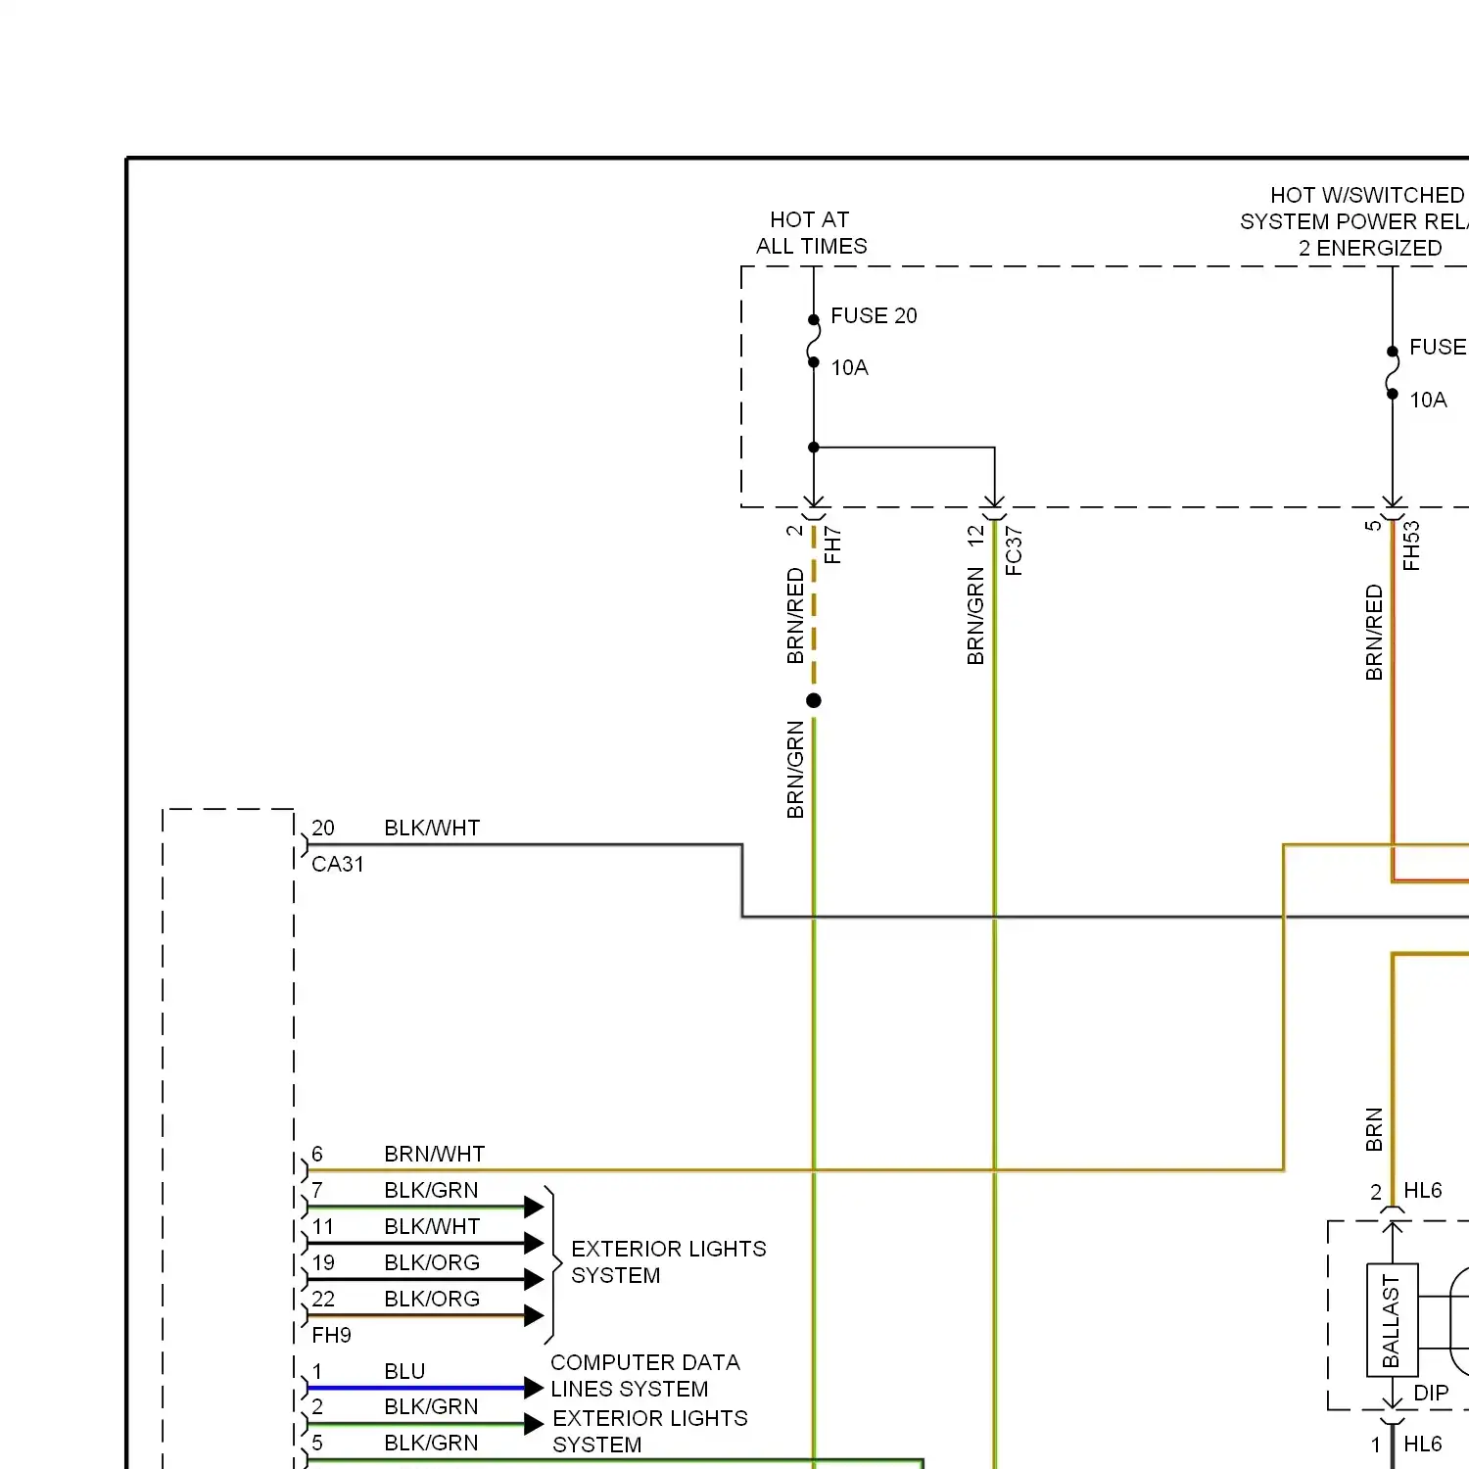The width and height of the screenshot is (1469, 1469).
Task: Click the BALLAST component box
Action: (1392, 1321)
